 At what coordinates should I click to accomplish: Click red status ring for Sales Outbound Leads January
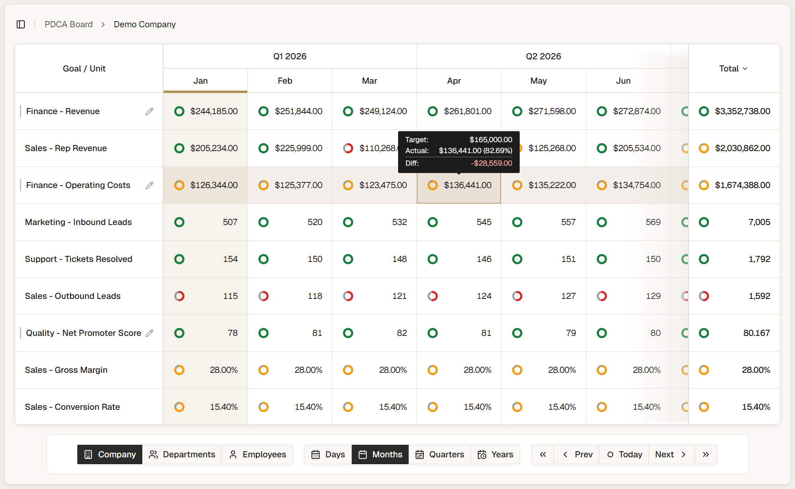click(179, 296)
